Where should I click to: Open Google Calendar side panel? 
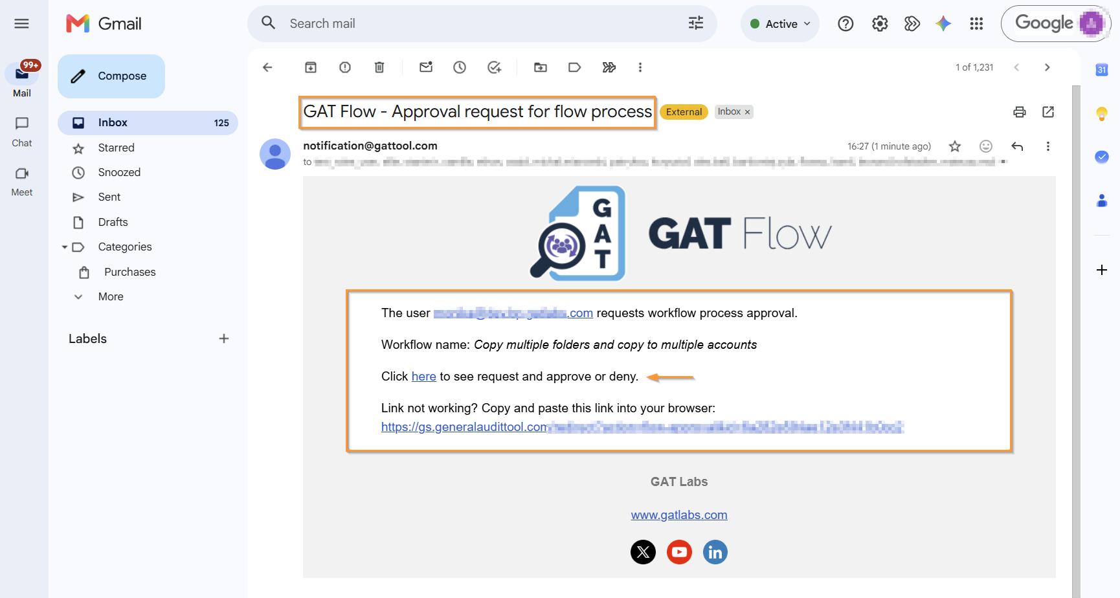pyautogui.click(x=1102, y=70)
